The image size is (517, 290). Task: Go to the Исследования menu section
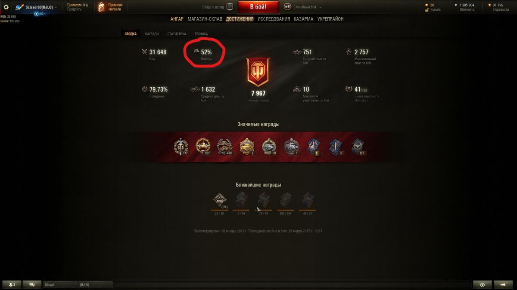coord(274,19)
